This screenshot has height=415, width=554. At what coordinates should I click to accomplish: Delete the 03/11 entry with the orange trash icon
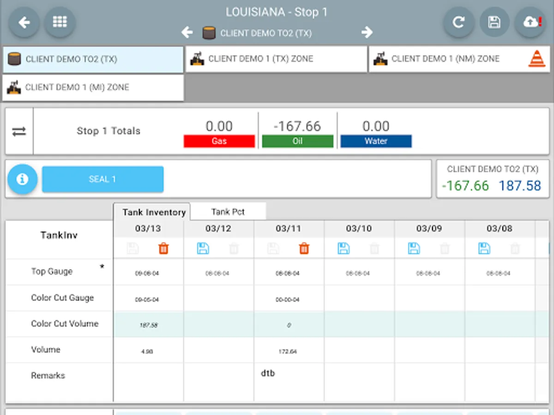pos(304,249)
